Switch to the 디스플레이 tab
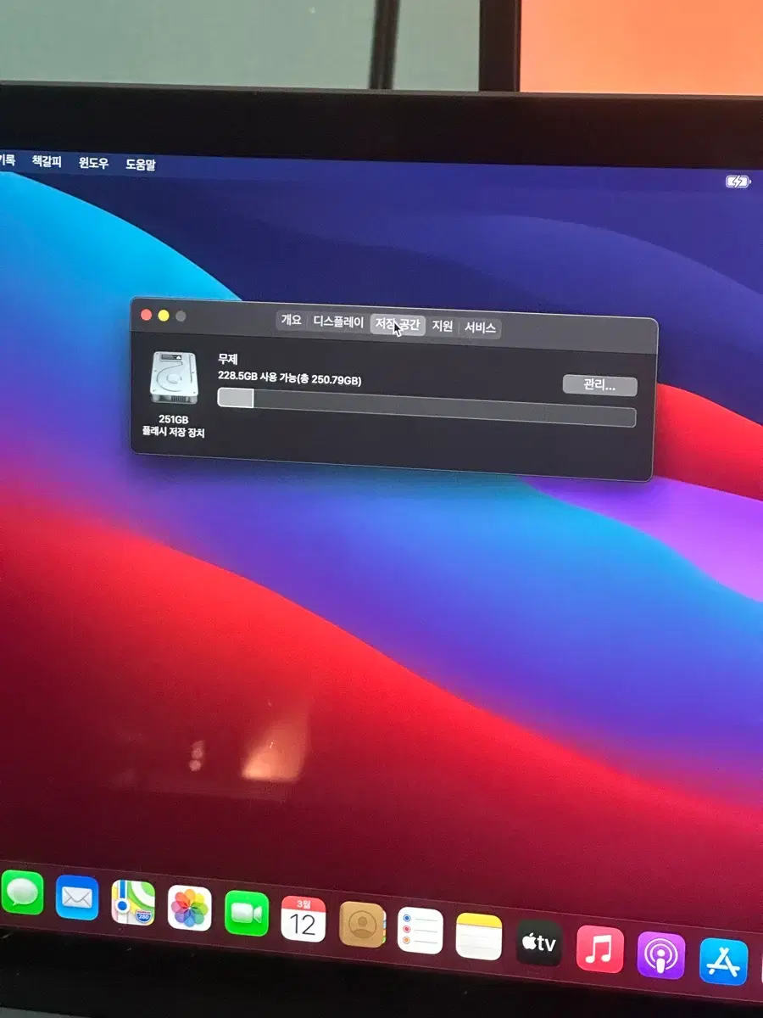Screen dimensions: 763x1018 coord(338,322)
